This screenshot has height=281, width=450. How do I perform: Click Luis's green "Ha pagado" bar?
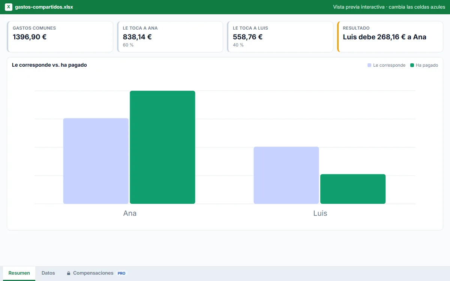click(353, 189)
